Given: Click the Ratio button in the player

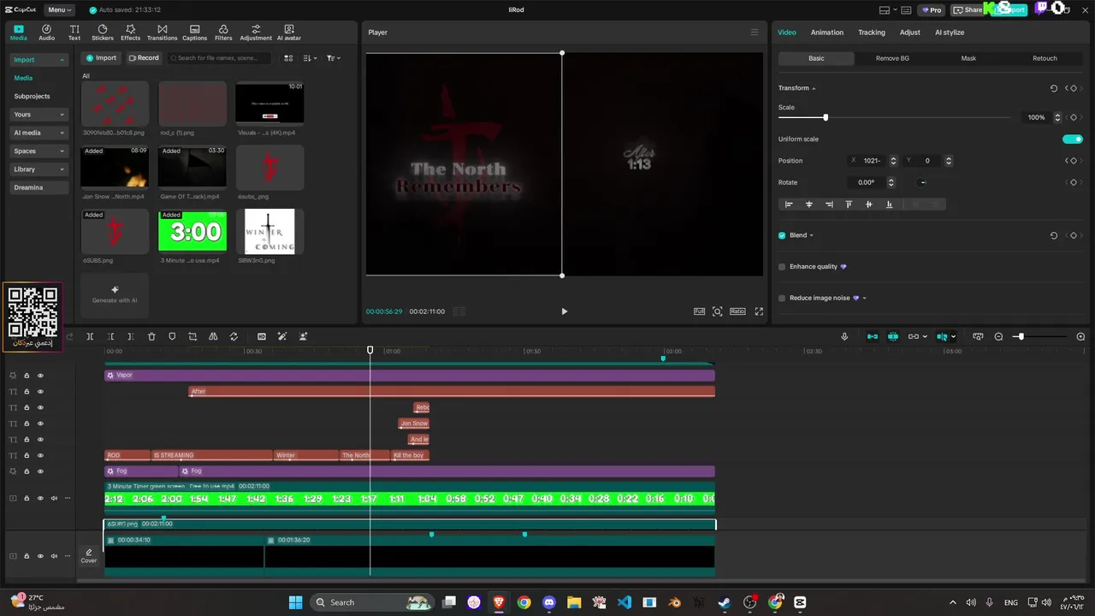Looking at the screenshot, I should (x=737, y=311).
